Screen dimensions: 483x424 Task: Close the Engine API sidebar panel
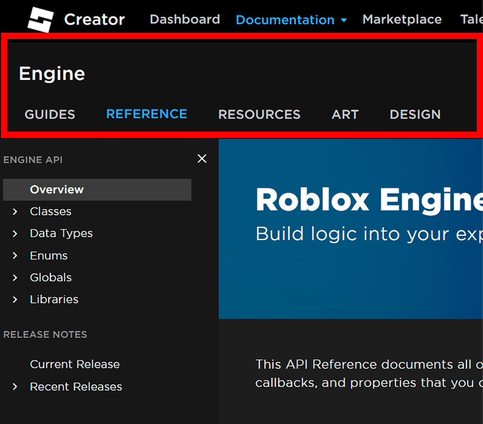pos(202,158)
